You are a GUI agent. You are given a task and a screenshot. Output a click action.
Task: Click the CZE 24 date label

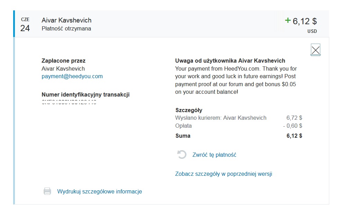click(25, 25)
